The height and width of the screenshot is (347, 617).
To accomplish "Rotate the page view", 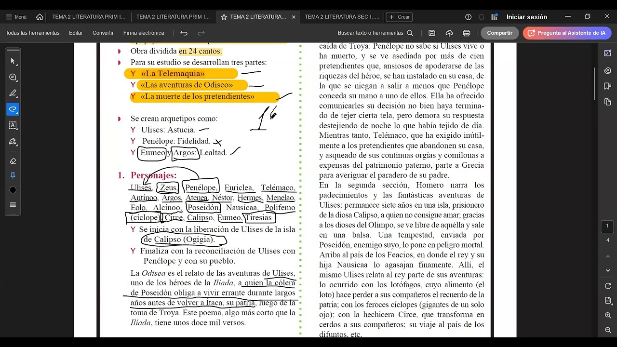I will click(607, 286).
